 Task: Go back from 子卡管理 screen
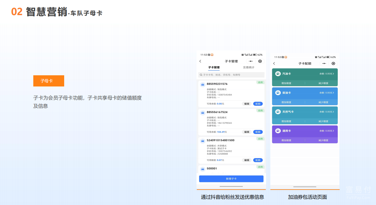[x=200, y=61]
